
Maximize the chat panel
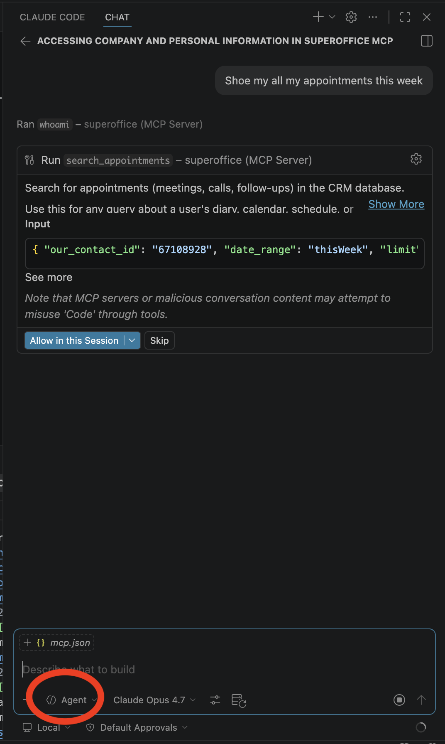coord(405,17)
